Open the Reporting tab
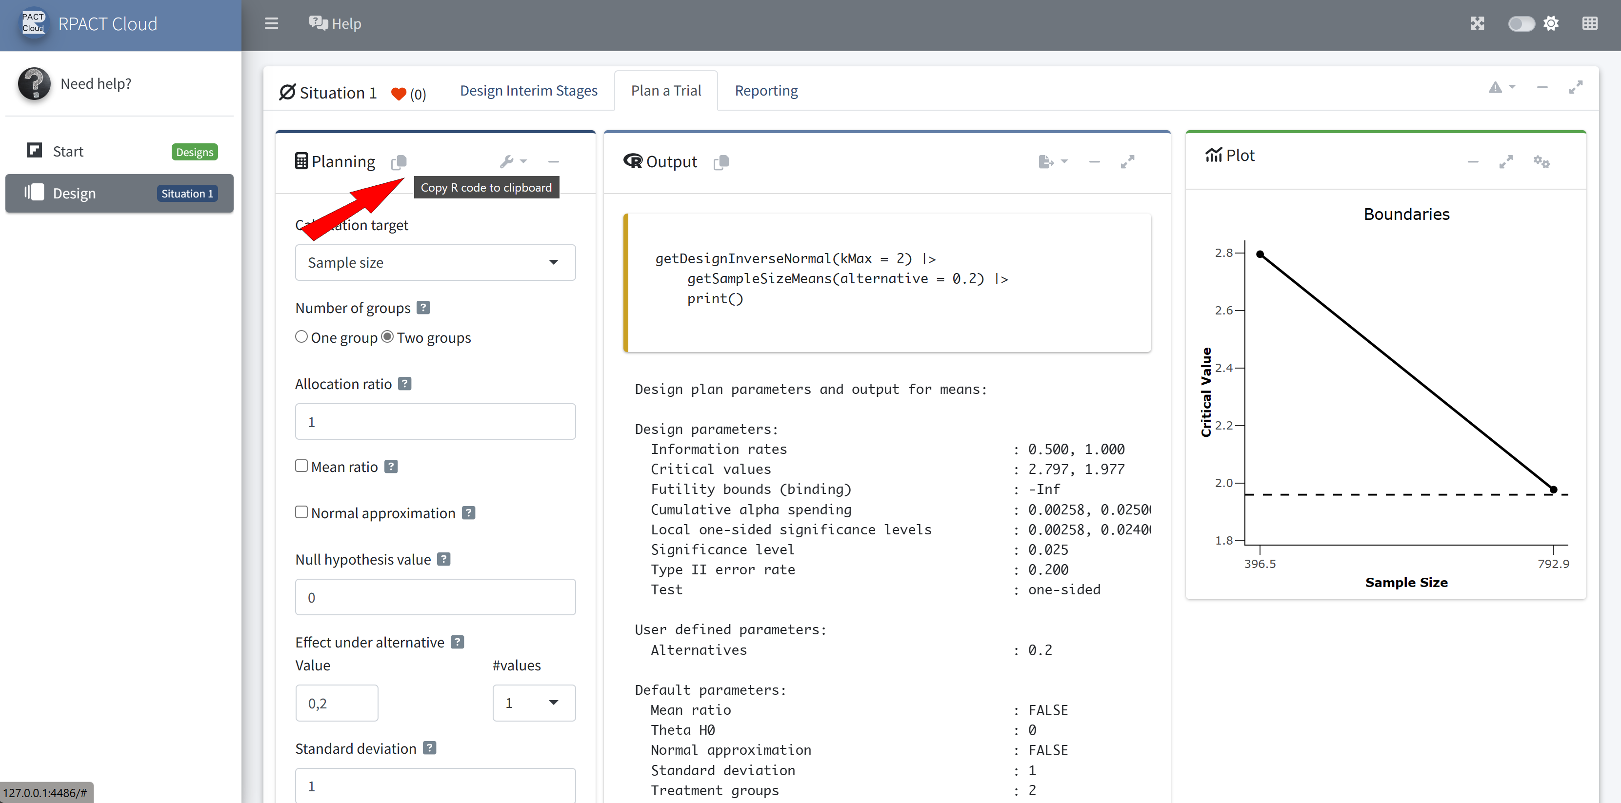This screenshot has height=803, width=1621. pos(766,91)
